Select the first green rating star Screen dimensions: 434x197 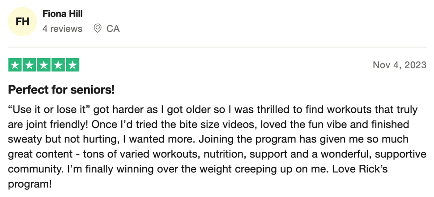point(15,65)
